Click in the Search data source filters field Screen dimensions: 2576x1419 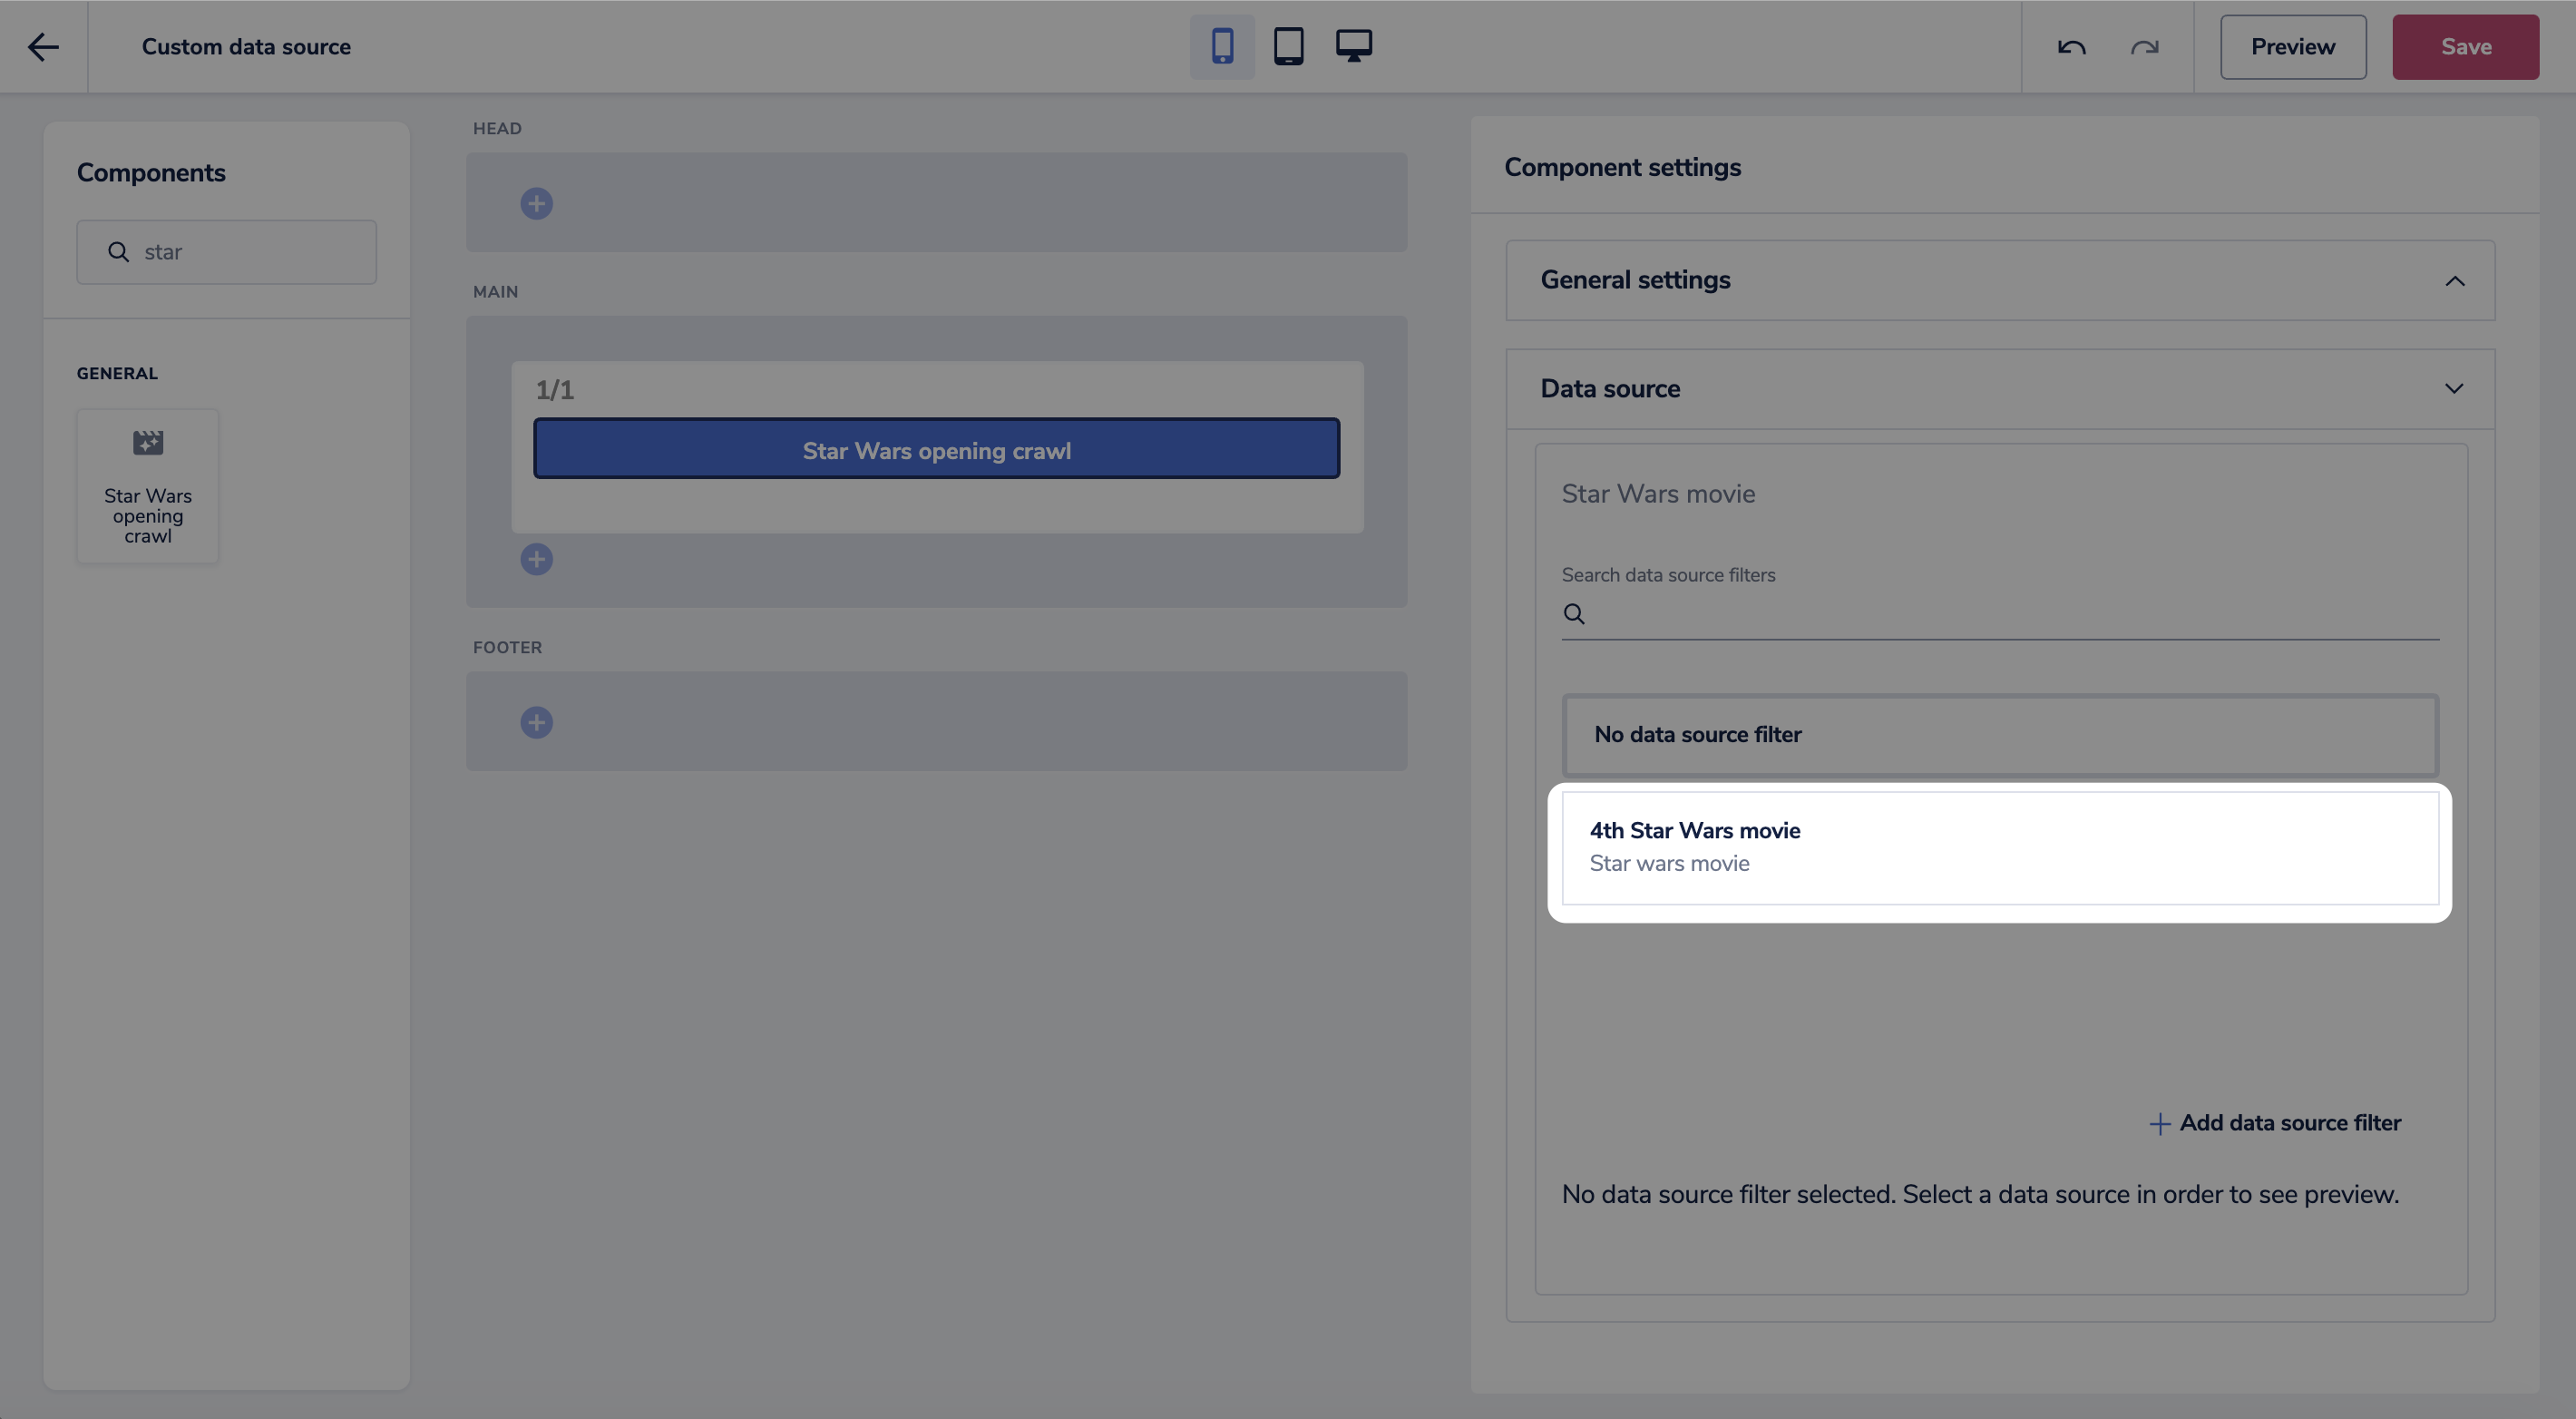pos(2000,614)
